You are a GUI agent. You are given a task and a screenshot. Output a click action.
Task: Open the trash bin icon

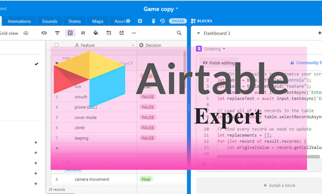pos(153,21)
